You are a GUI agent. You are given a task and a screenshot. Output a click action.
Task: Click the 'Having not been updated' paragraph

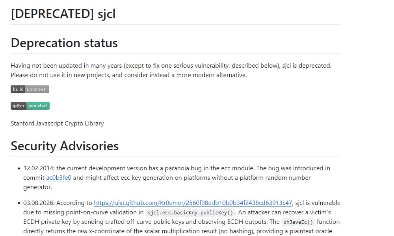pyautogui.click(x=171, y=70)
